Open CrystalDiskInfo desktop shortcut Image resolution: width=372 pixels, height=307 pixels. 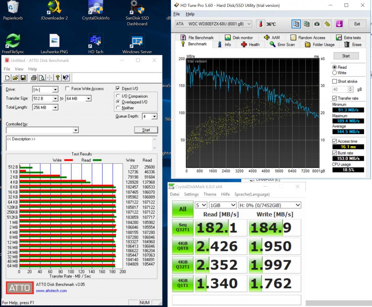[x=96, y=10]
